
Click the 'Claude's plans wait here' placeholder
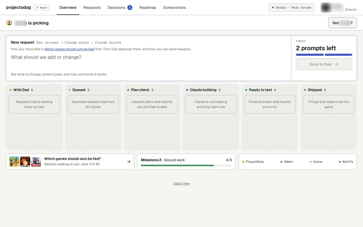click(x=152, y=104)
